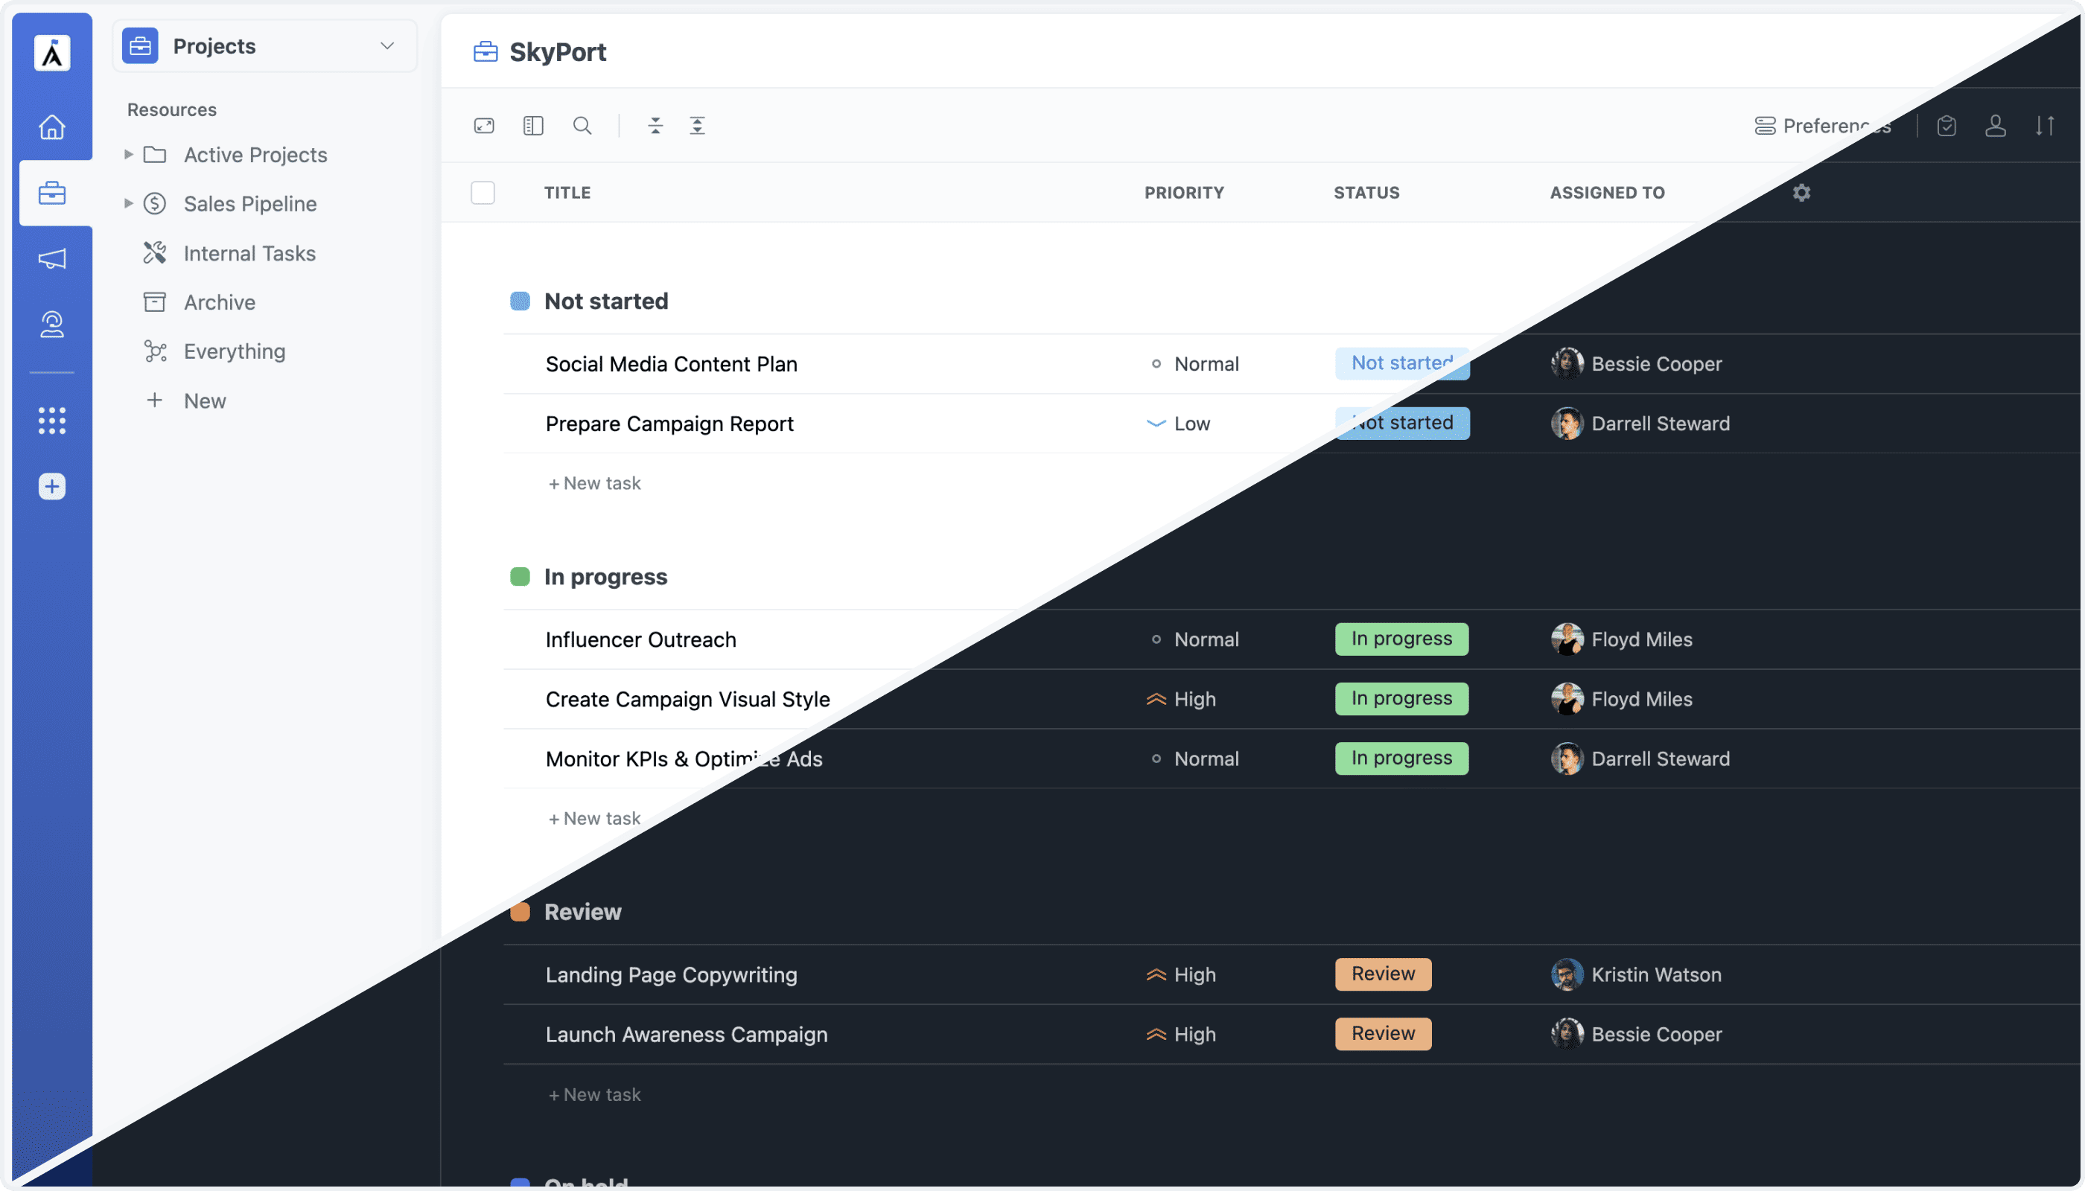Click the search magnifier icon
The width and height of the screenshot is (2085, 1191).
[582, 126]
